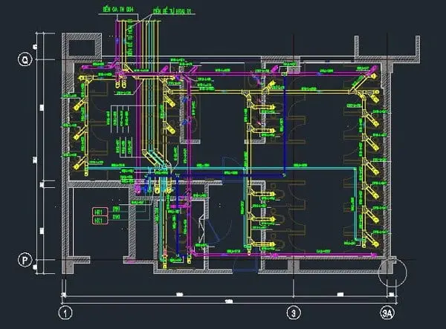
Task: Select the top-left green leader note ending G04
Action: point(117,9)
